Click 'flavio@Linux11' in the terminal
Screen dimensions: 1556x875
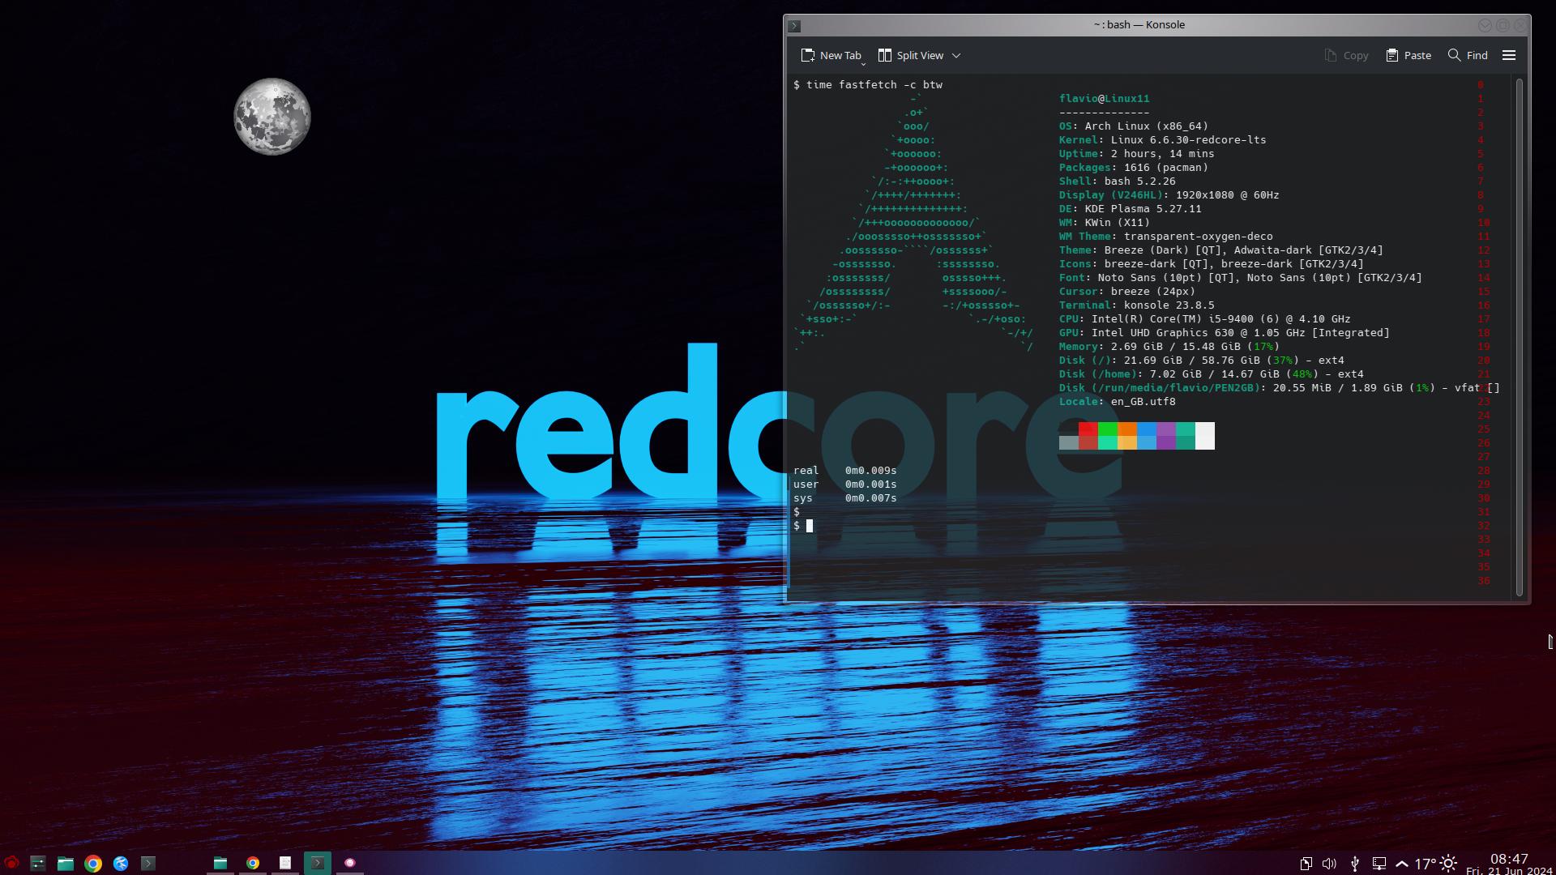1104,99
